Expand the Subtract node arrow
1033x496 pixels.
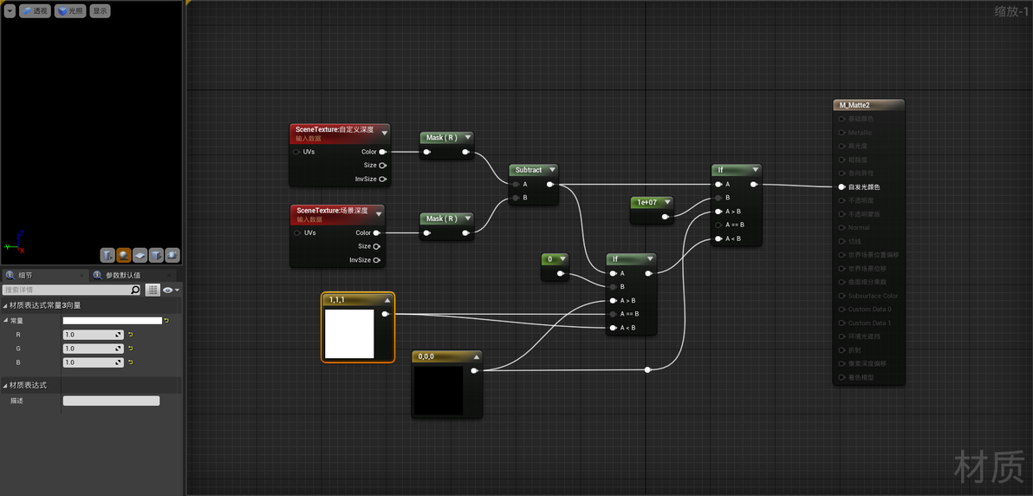point(551,169)
